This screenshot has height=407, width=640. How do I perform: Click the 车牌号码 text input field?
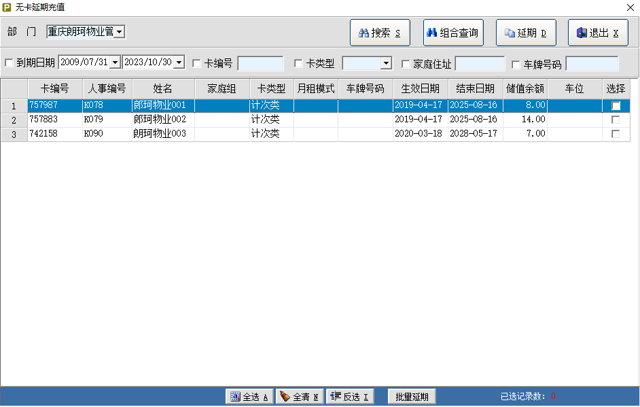(591, 64)
